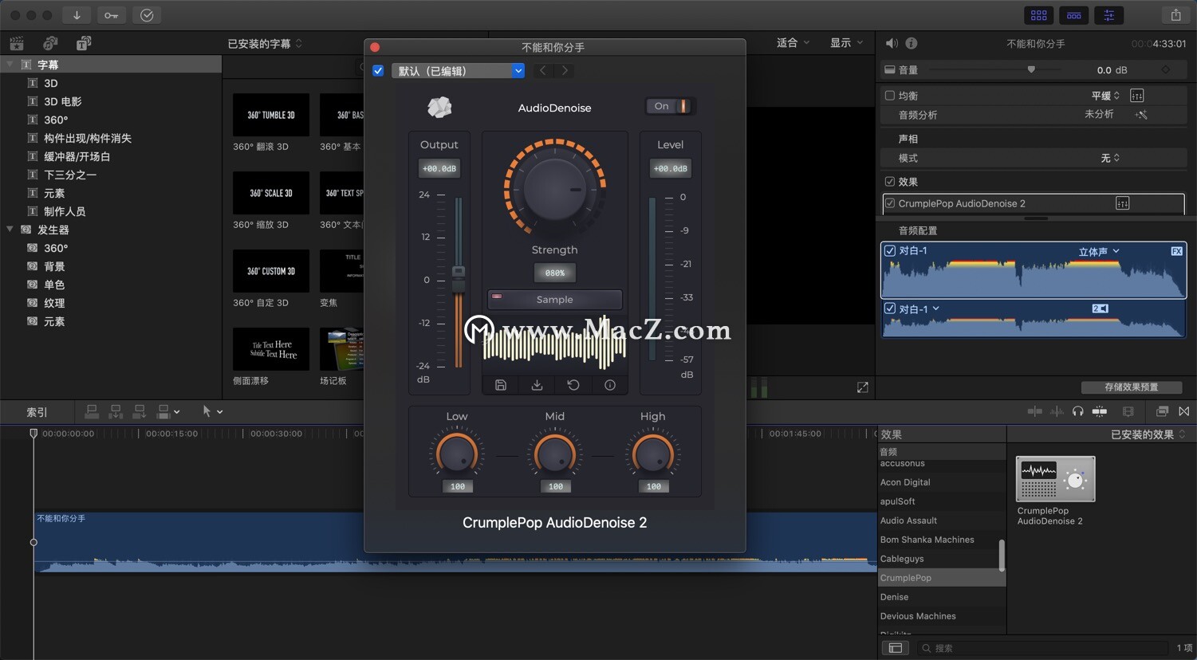Click the Strength knob in AudioDenoise

click(555, 189)
